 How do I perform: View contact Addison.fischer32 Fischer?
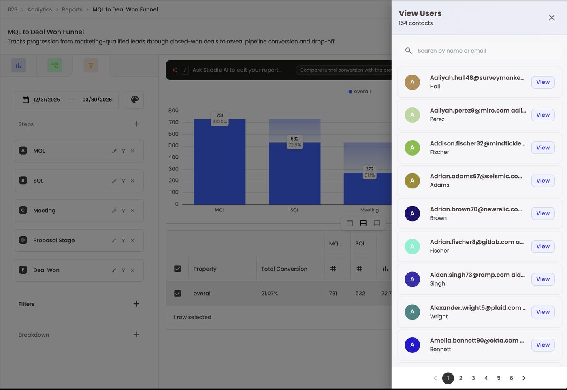pyautogui.click(x=543, y=148)
